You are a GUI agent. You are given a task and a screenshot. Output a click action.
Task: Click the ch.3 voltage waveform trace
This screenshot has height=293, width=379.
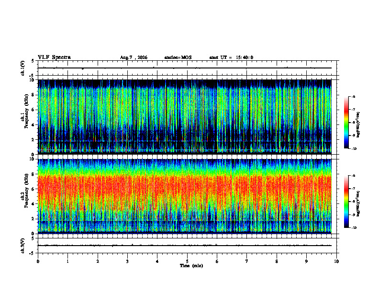coord(184,246)
